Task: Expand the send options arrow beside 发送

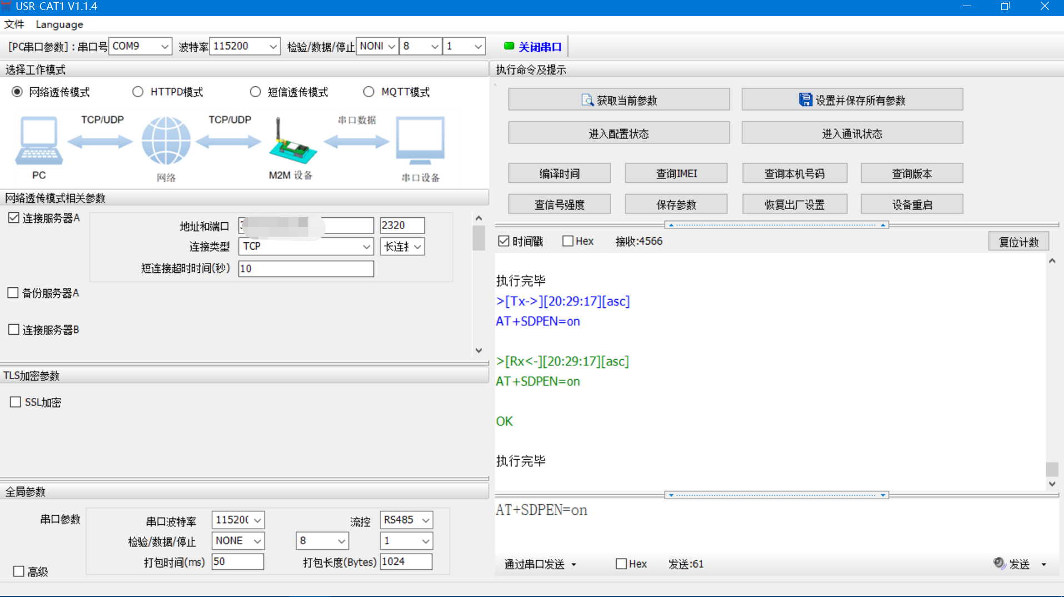Action: 1044,564
